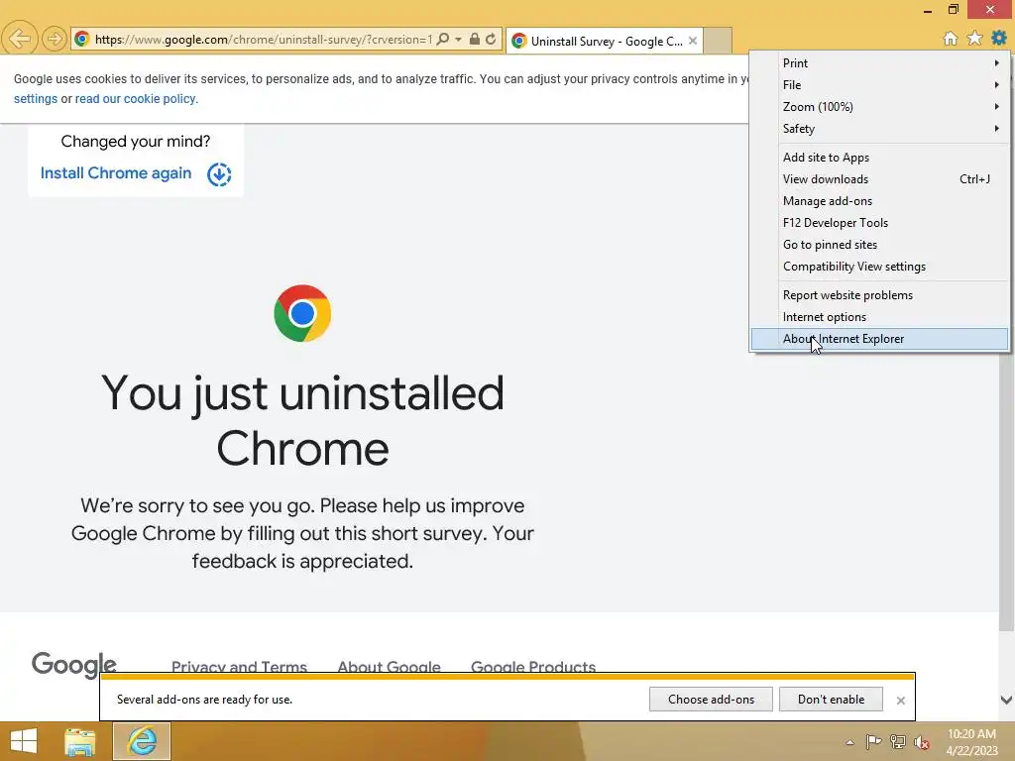Refresh the page with the reload icon
The width and height of the screenshot is (1015, 761).
[491, 39]
